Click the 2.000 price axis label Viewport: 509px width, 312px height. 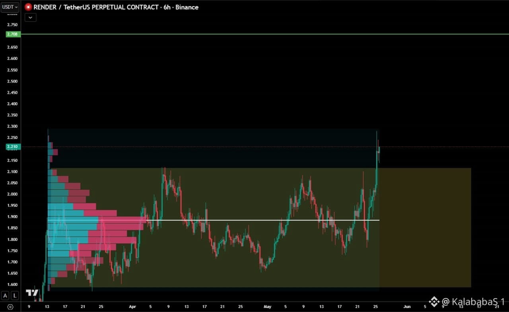[12, 194]
